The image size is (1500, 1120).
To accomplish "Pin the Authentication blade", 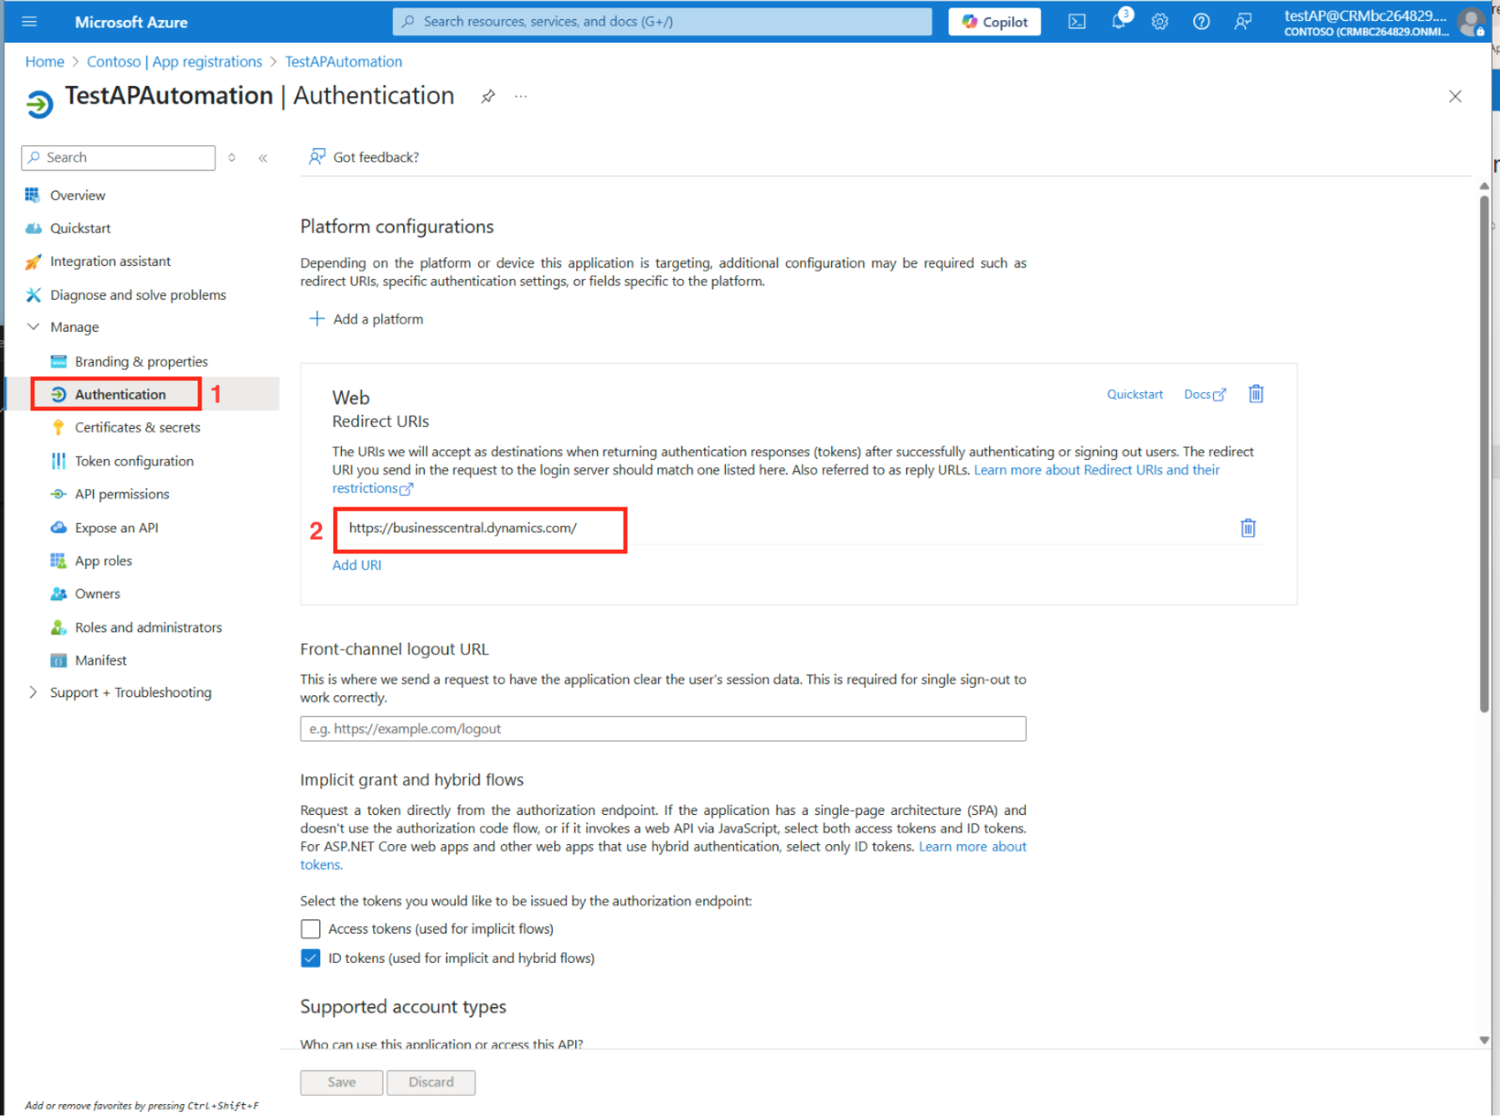I will pos(488,96).
